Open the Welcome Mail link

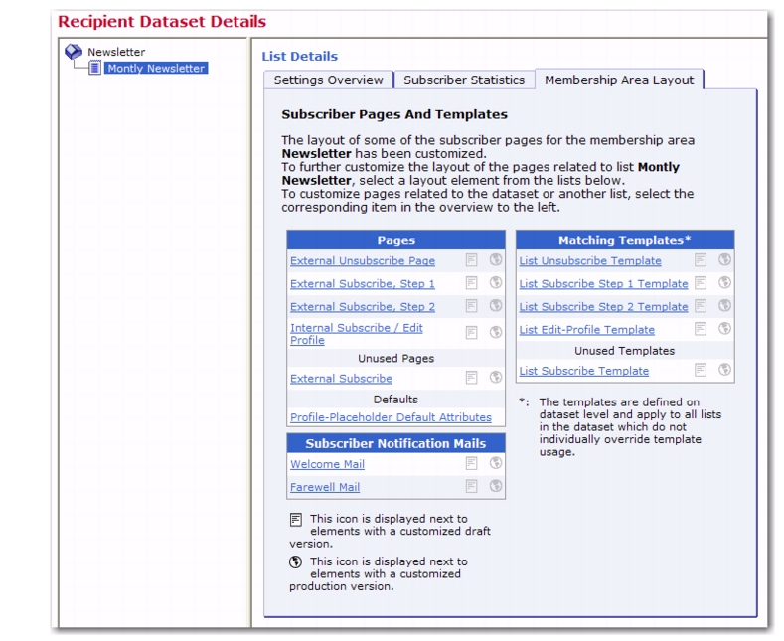tap(327, 464)
